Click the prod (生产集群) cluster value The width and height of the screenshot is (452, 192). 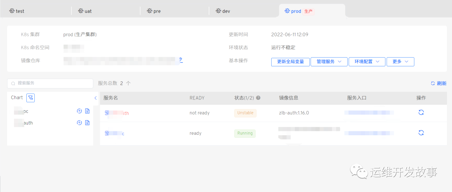(x=80, y=35)
